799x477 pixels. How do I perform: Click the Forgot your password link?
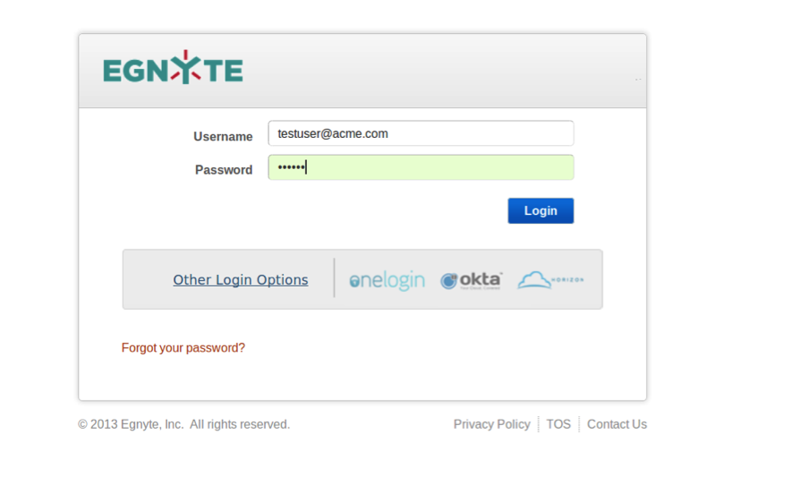tap(183, 347)
